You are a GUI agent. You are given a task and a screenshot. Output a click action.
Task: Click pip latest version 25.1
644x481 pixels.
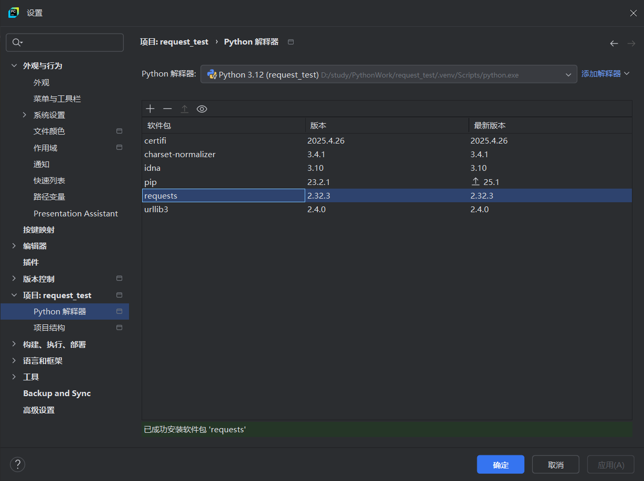[x=491, y=182]
